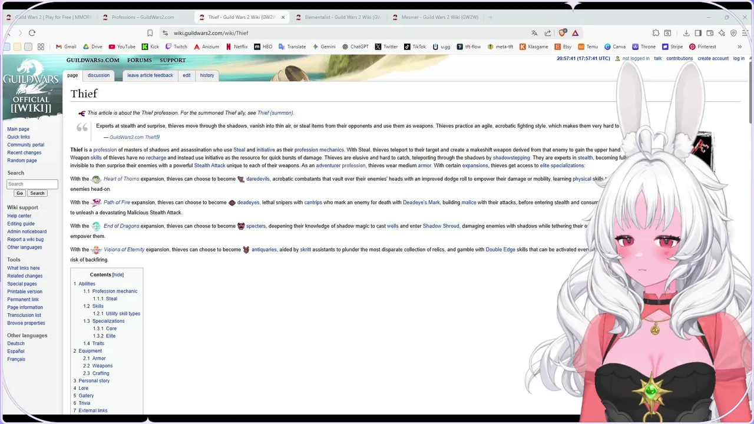Open the Netflix bookmark
The image size is (754, 424).
tap(236, 47)
